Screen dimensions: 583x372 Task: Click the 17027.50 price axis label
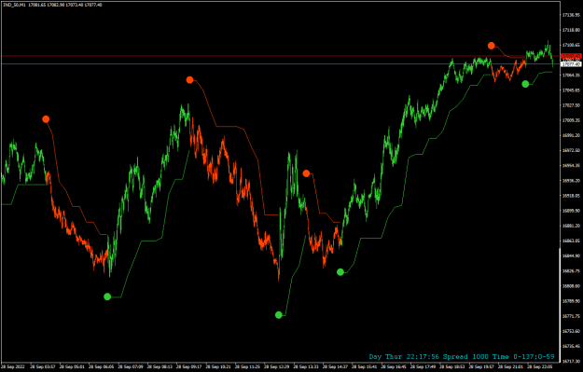(571, 105)
